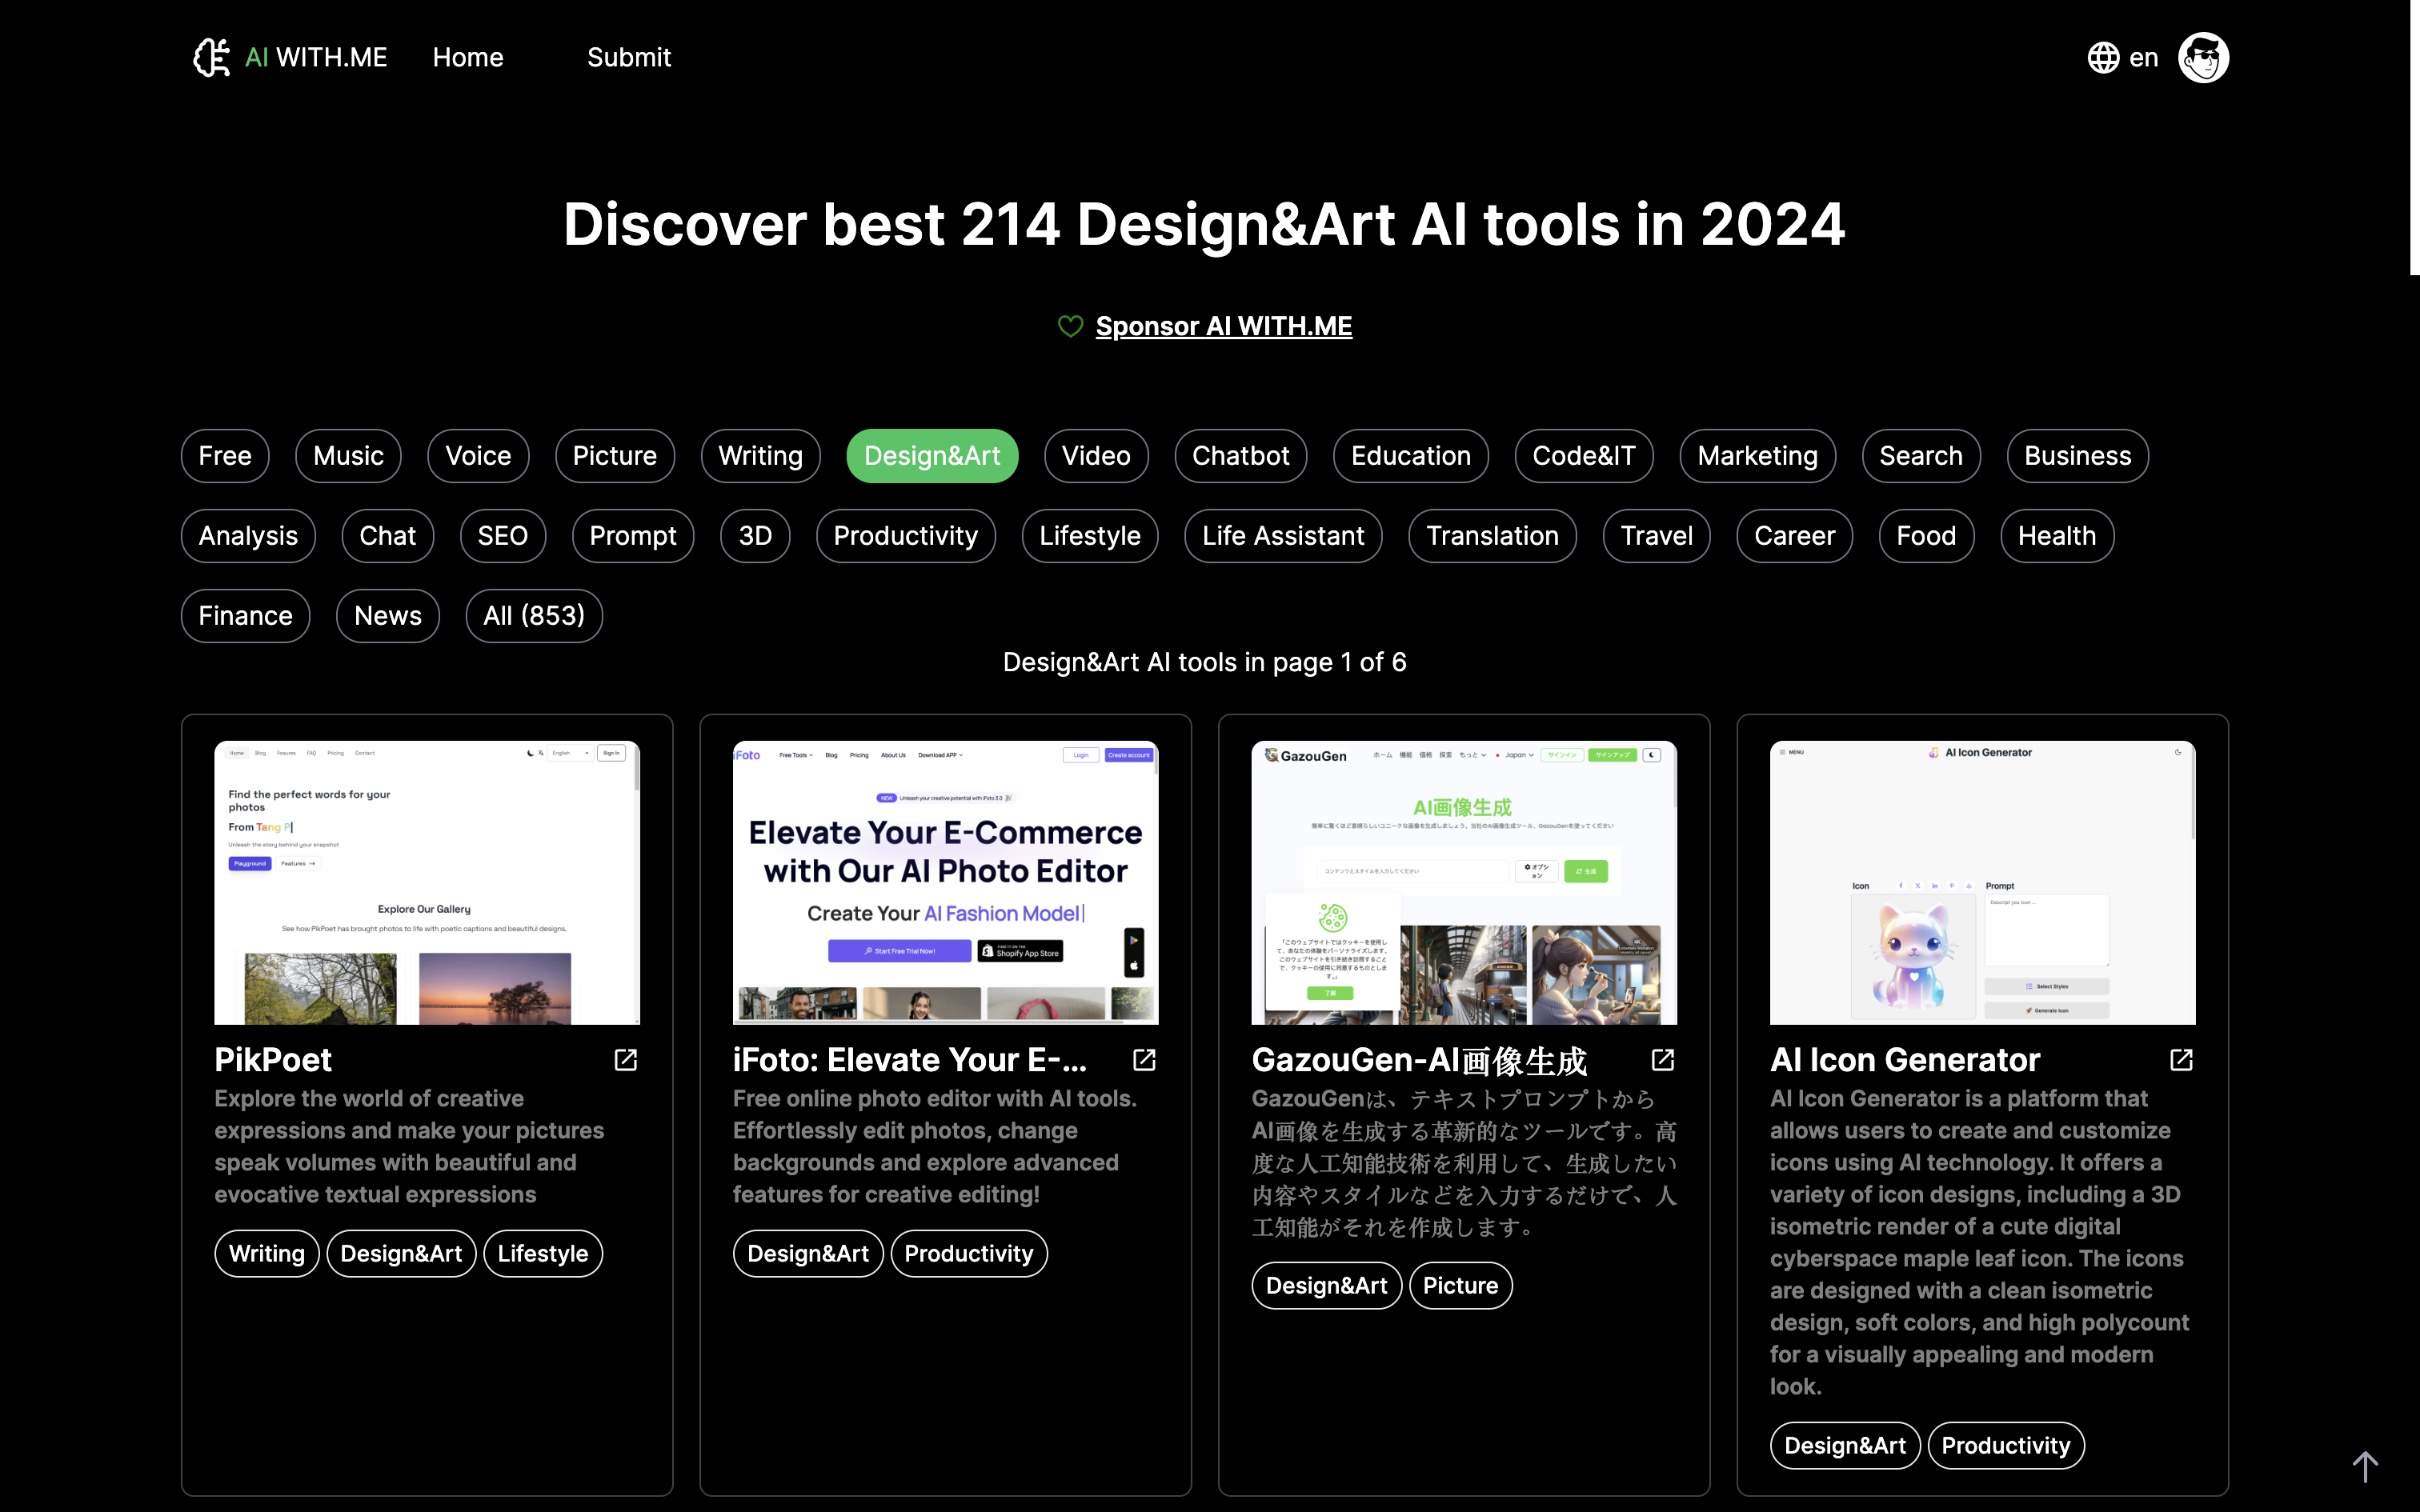Select the Video category filter
Image resolution: width=2420 pixels, height=1512 pixels.
point(1095,456)
